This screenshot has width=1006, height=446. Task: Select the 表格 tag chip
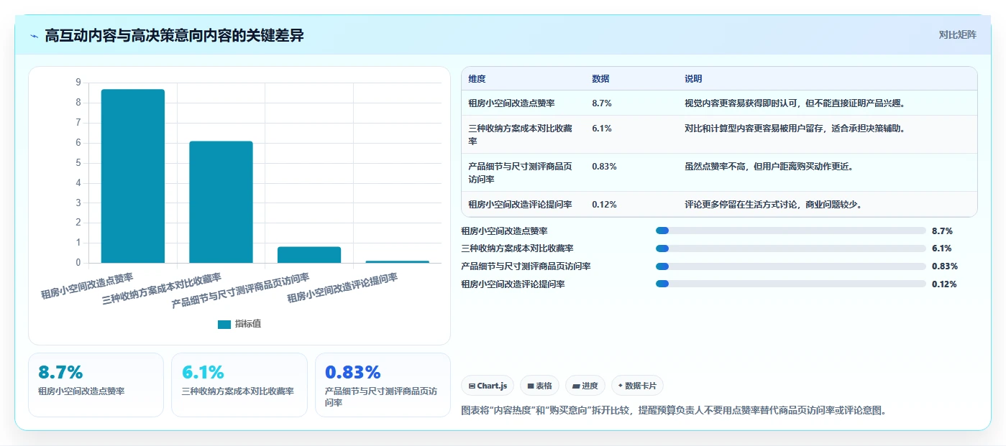[539, 386]
